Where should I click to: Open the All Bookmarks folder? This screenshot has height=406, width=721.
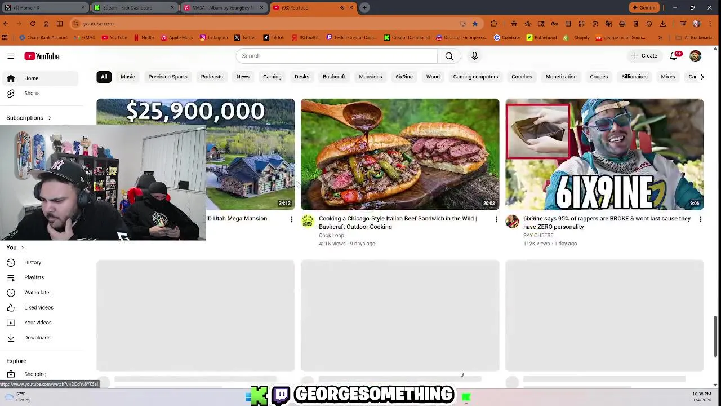click(x=695, y=38)
